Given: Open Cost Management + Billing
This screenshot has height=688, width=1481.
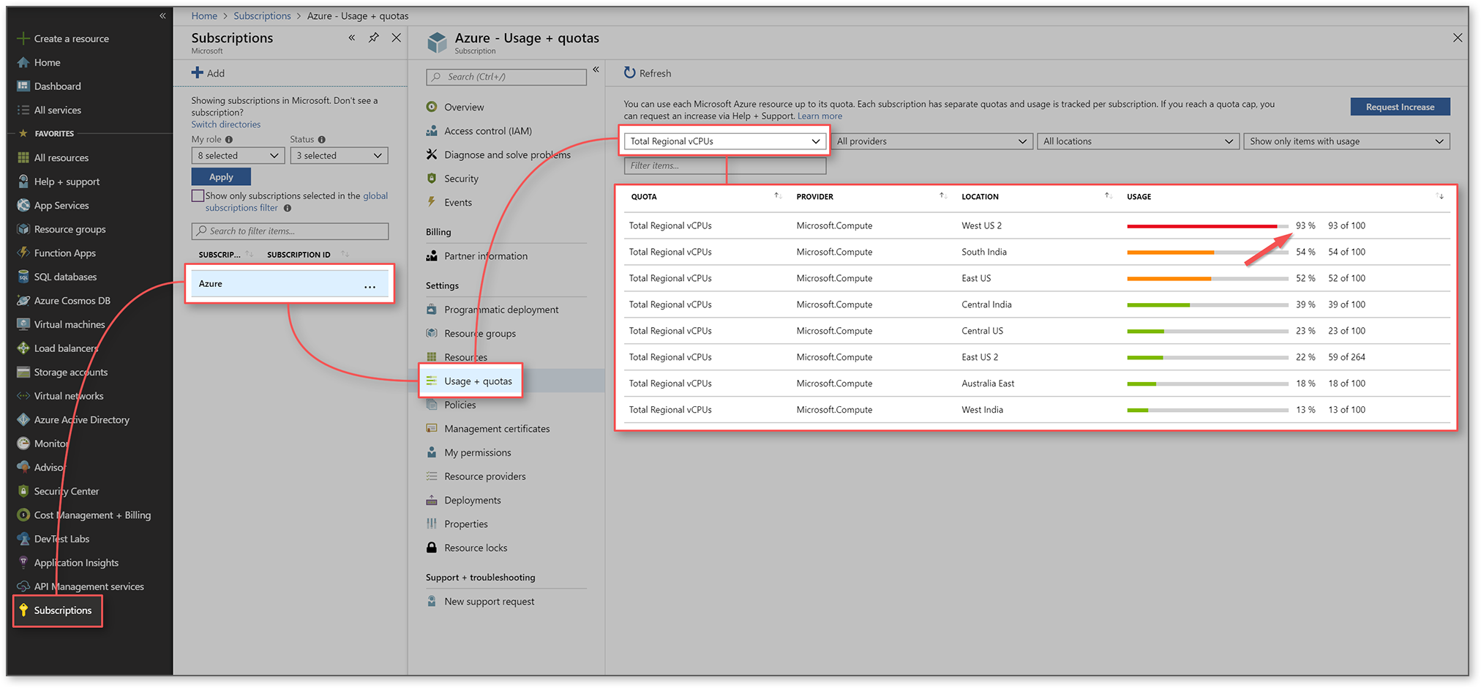Looking at the screenshot, I should point(92,515).
